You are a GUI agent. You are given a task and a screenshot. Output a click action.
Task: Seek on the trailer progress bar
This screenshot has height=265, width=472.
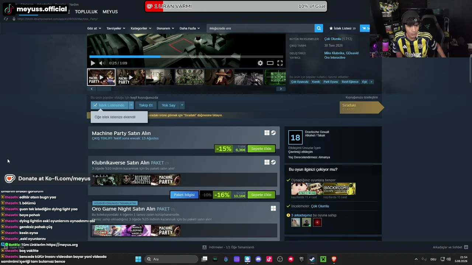pos(186,57)
